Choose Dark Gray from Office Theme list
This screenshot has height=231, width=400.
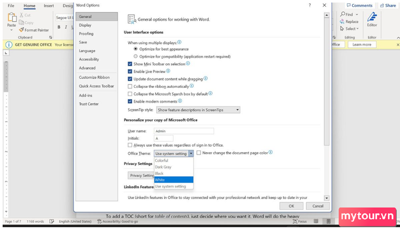tap(174, 167)
